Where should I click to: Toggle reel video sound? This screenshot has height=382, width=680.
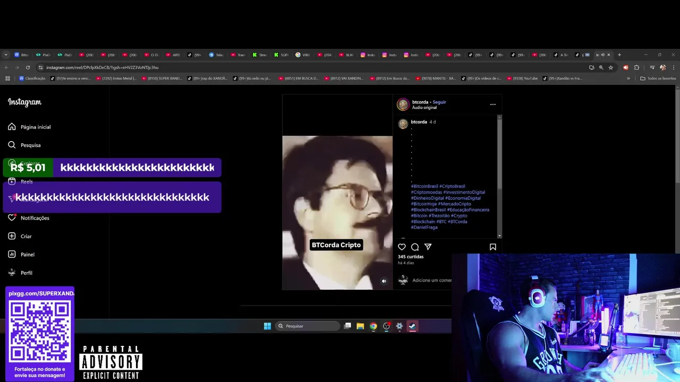coord(384,281)
